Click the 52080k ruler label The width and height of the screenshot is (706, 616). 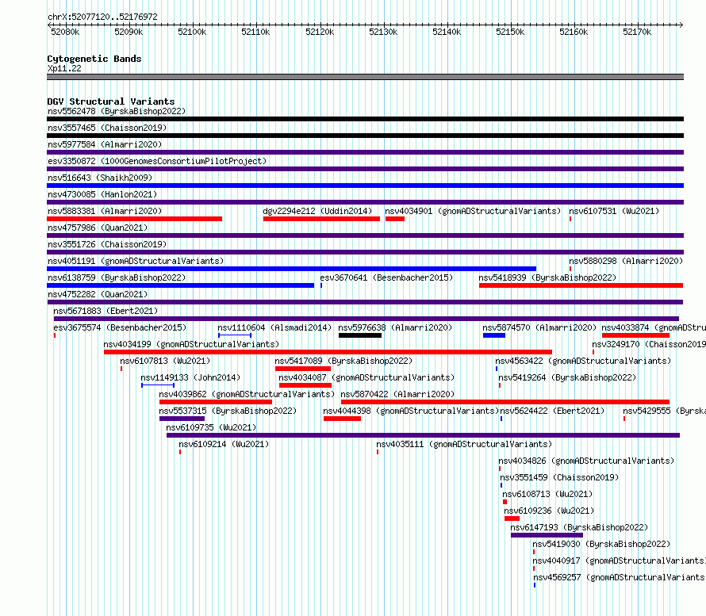(65, 32)
